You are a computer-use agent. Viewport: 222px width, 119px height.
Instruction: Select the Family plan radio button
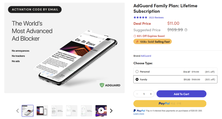coord(137,79)
